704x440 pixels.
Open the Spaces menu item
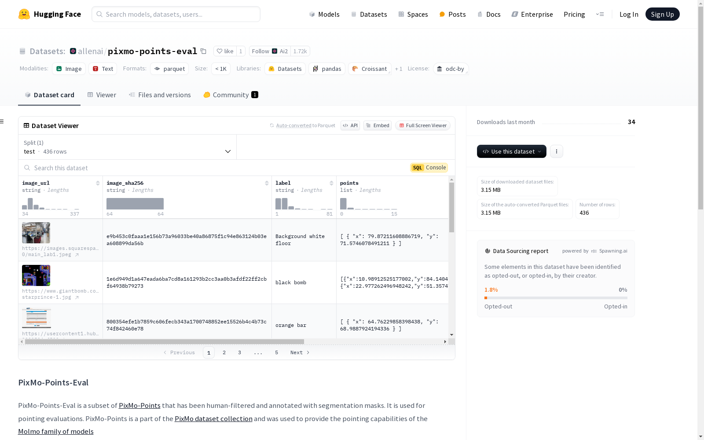[413, 14]
